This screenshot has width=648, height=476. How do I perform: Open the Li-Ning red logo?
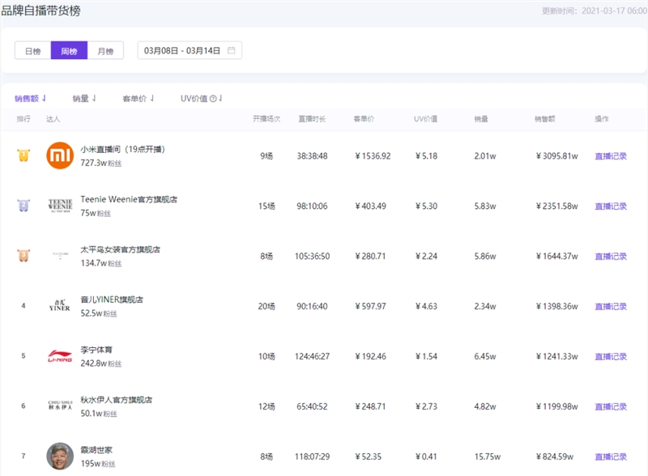60,355
